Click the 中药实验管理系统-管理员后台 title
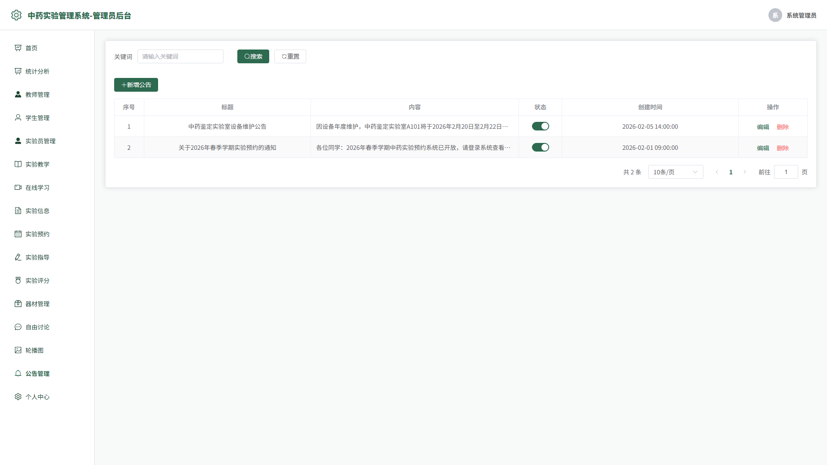This screenshot has height=465, width=827. click(x=79, y=15)
